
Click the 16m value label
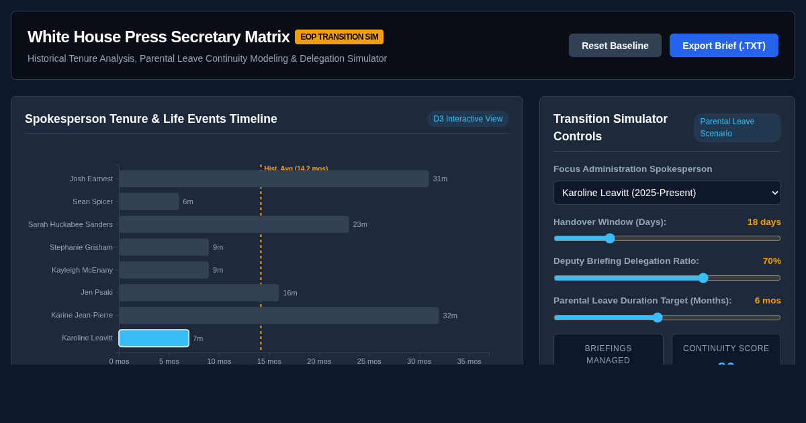coord(290,293)
